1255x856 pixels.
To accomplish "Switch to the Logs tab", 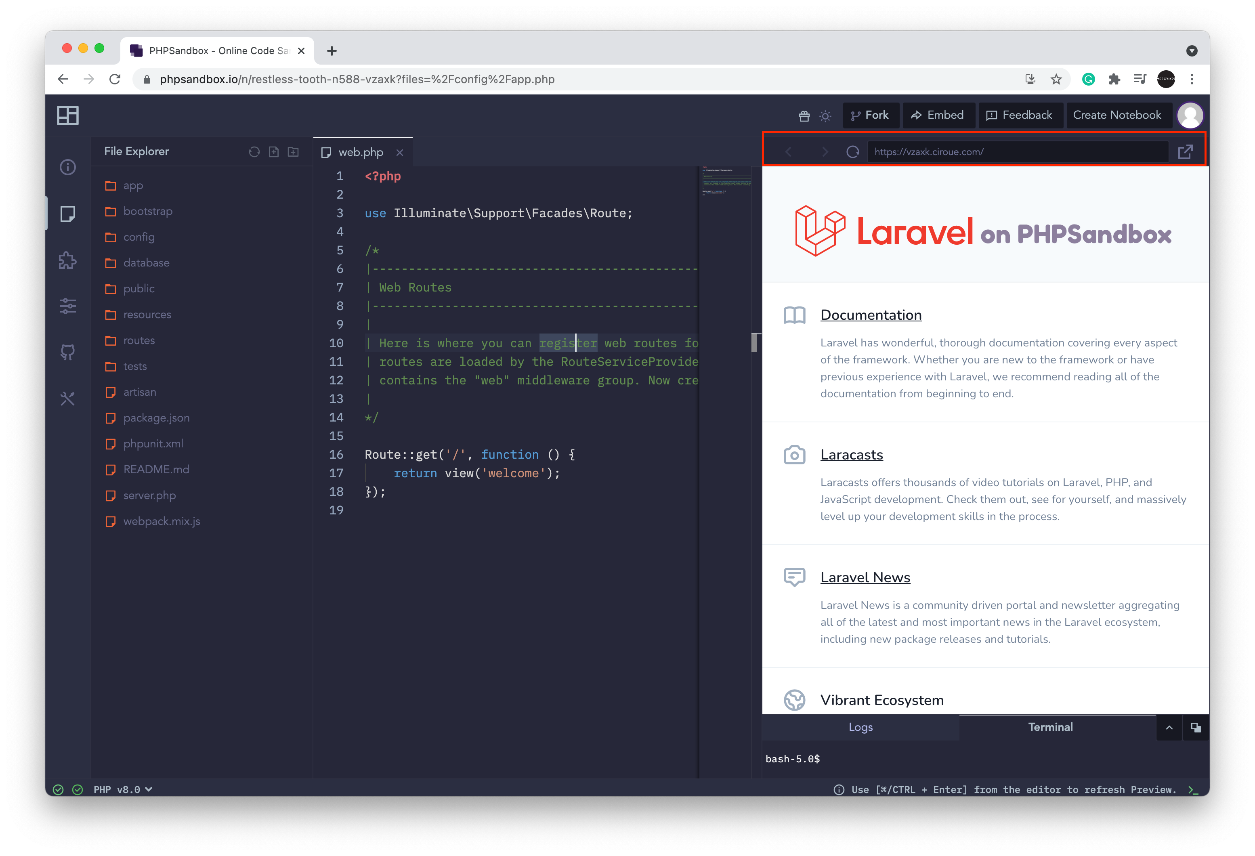I will pyautogui.click(x=860, y=726).
